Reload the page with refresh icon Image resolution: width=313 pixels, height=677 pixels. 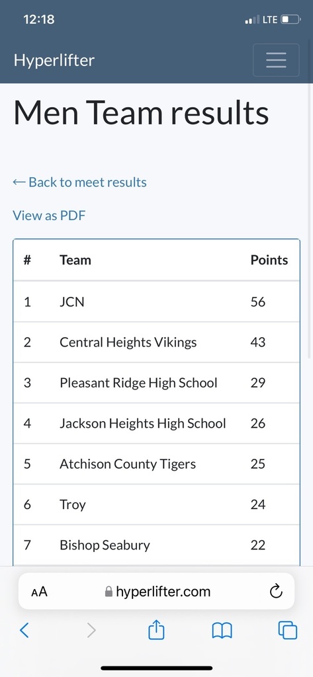click(276, 591)
